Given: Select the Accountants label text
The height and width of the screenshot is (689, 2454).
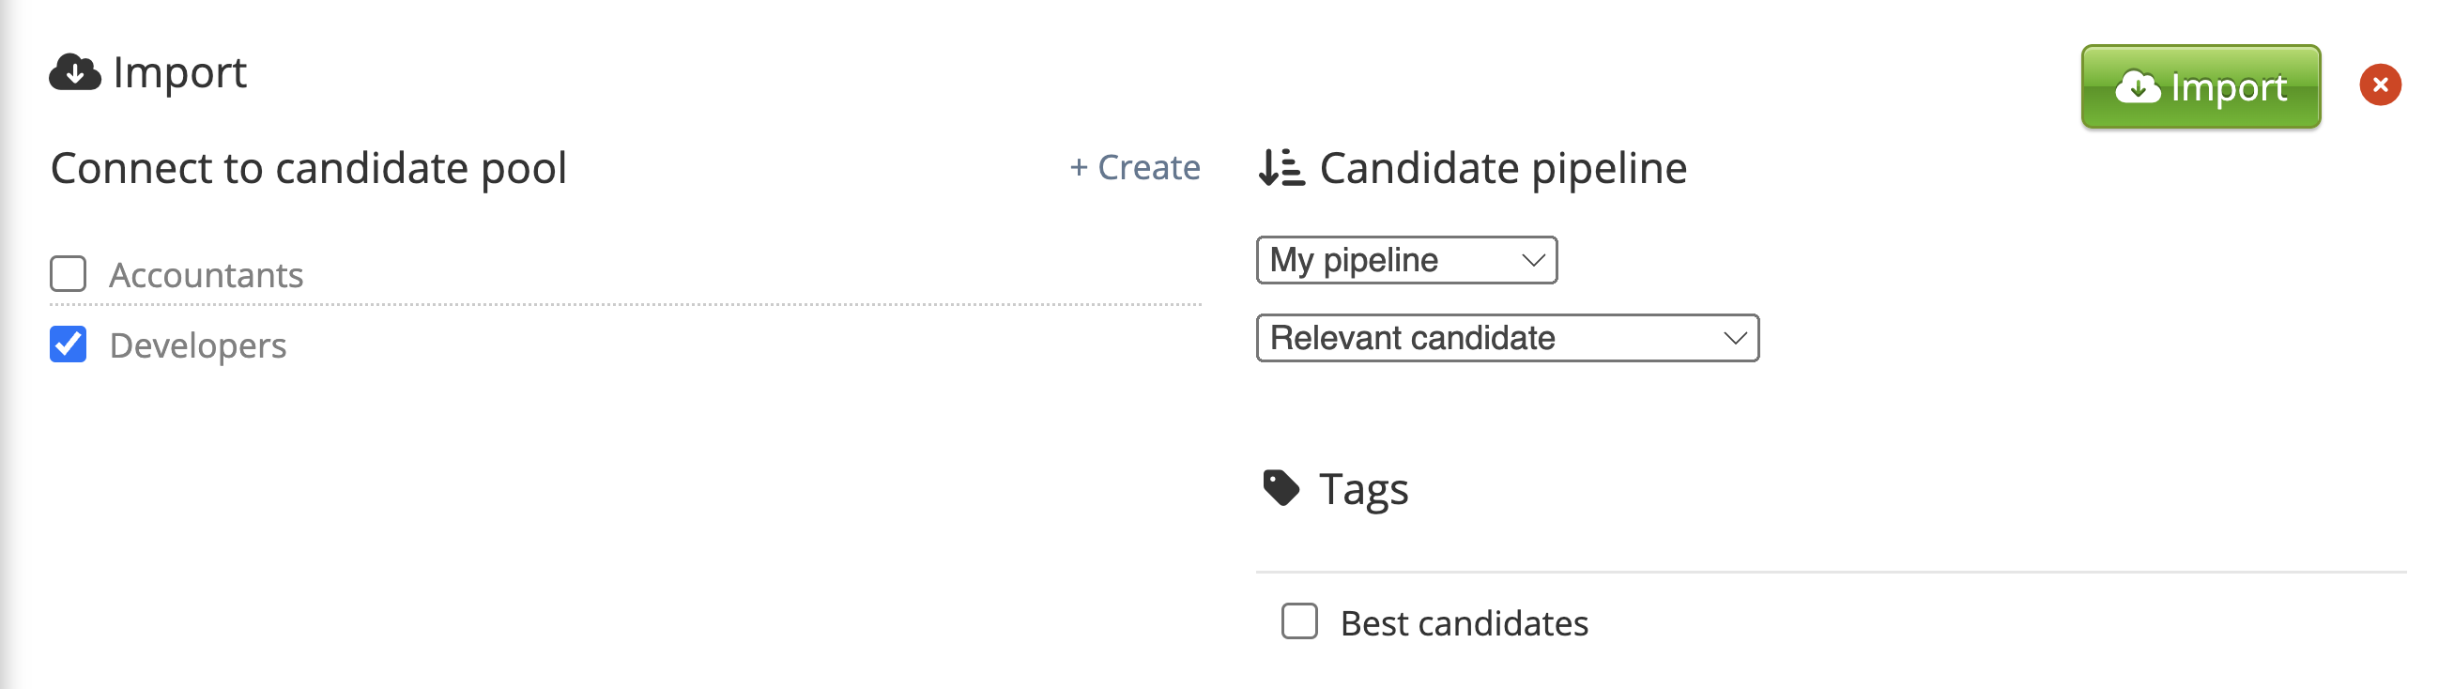Looking at the screenshot, I should (x=206, y=275).
